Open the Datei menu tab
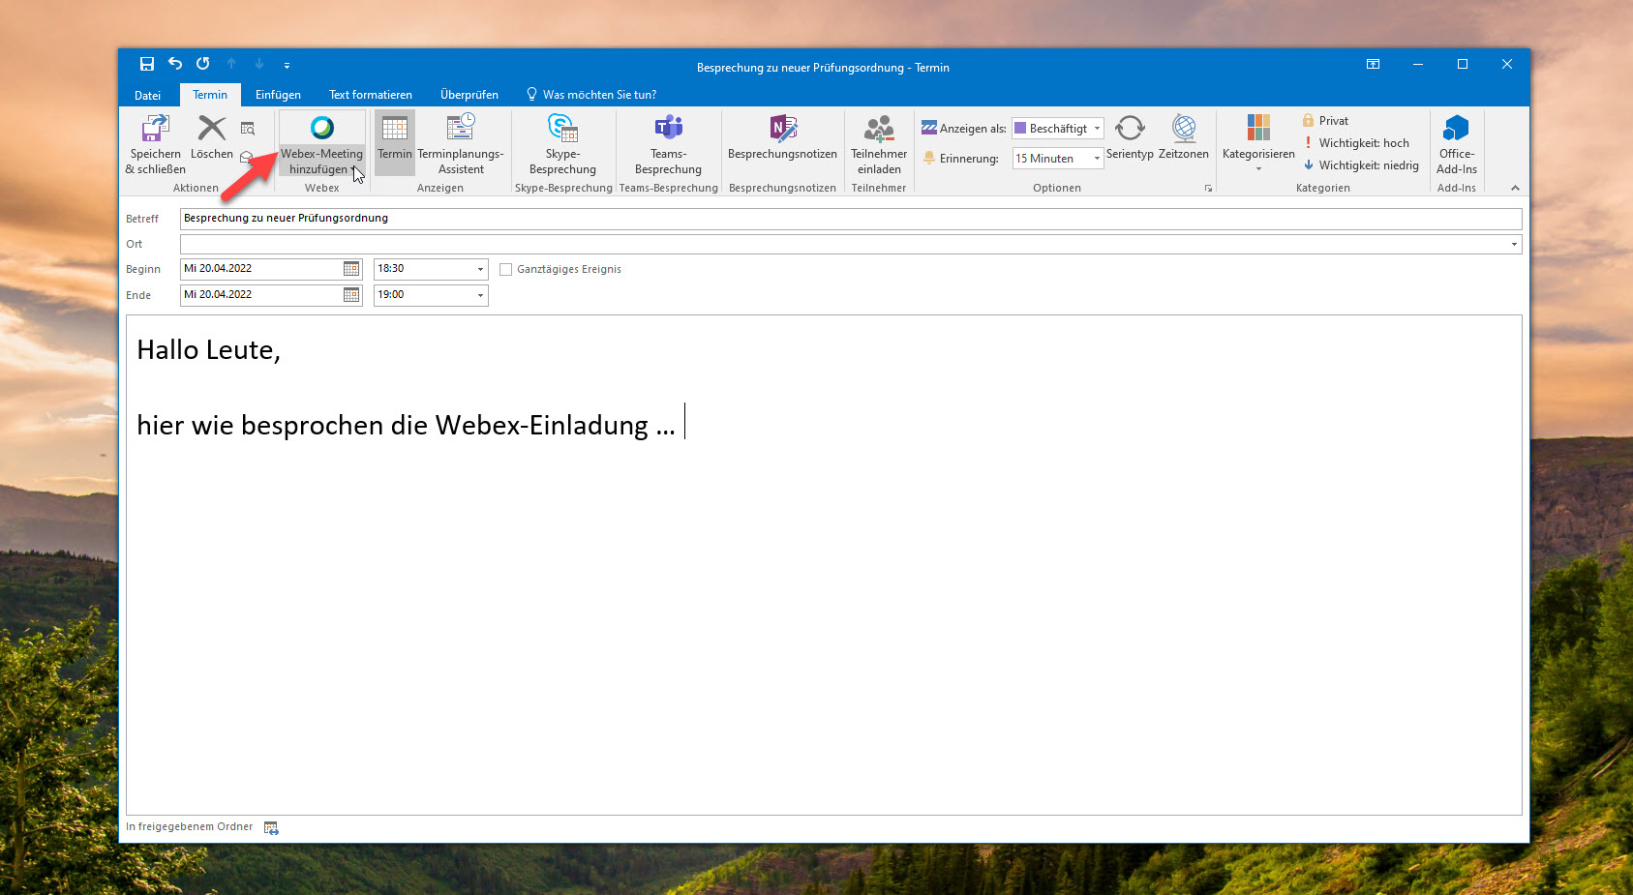 pyautogui.click(x=148, y=95)
